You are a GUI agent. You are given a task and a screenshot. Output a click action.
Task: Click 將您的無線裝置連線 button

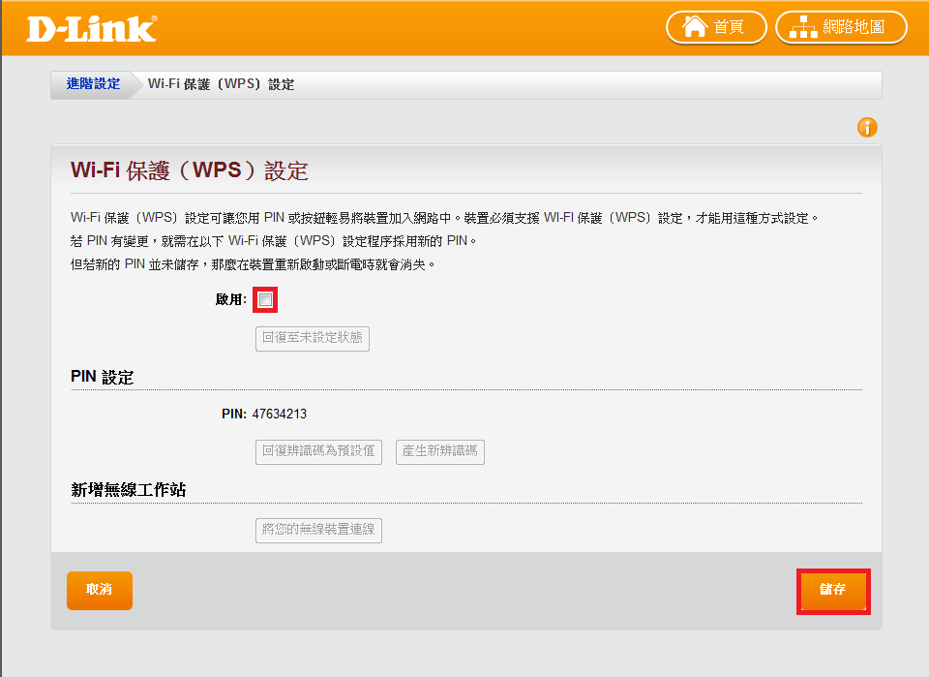click(x=318, y=531)
